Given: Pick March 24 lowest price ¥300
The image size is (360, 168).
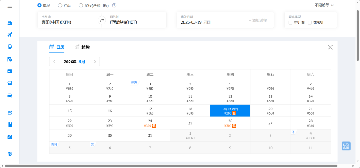Looking at the screenshot, I should tap(150, 123).
